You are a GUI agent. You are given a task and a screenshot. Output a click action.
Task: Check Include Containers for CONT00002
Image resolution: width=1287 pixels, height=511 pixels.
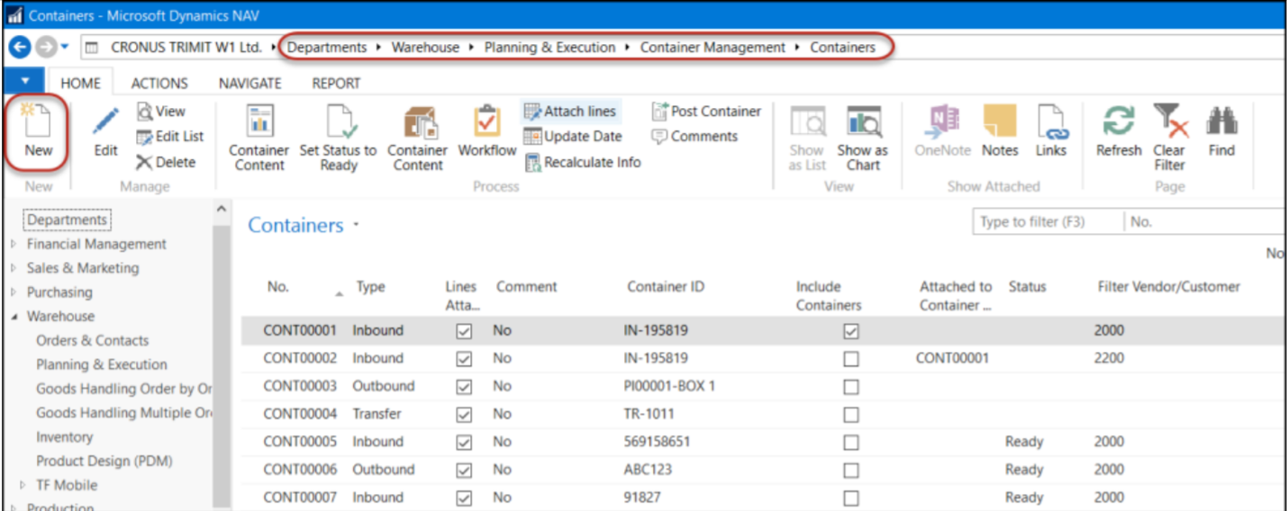point(851,359)
